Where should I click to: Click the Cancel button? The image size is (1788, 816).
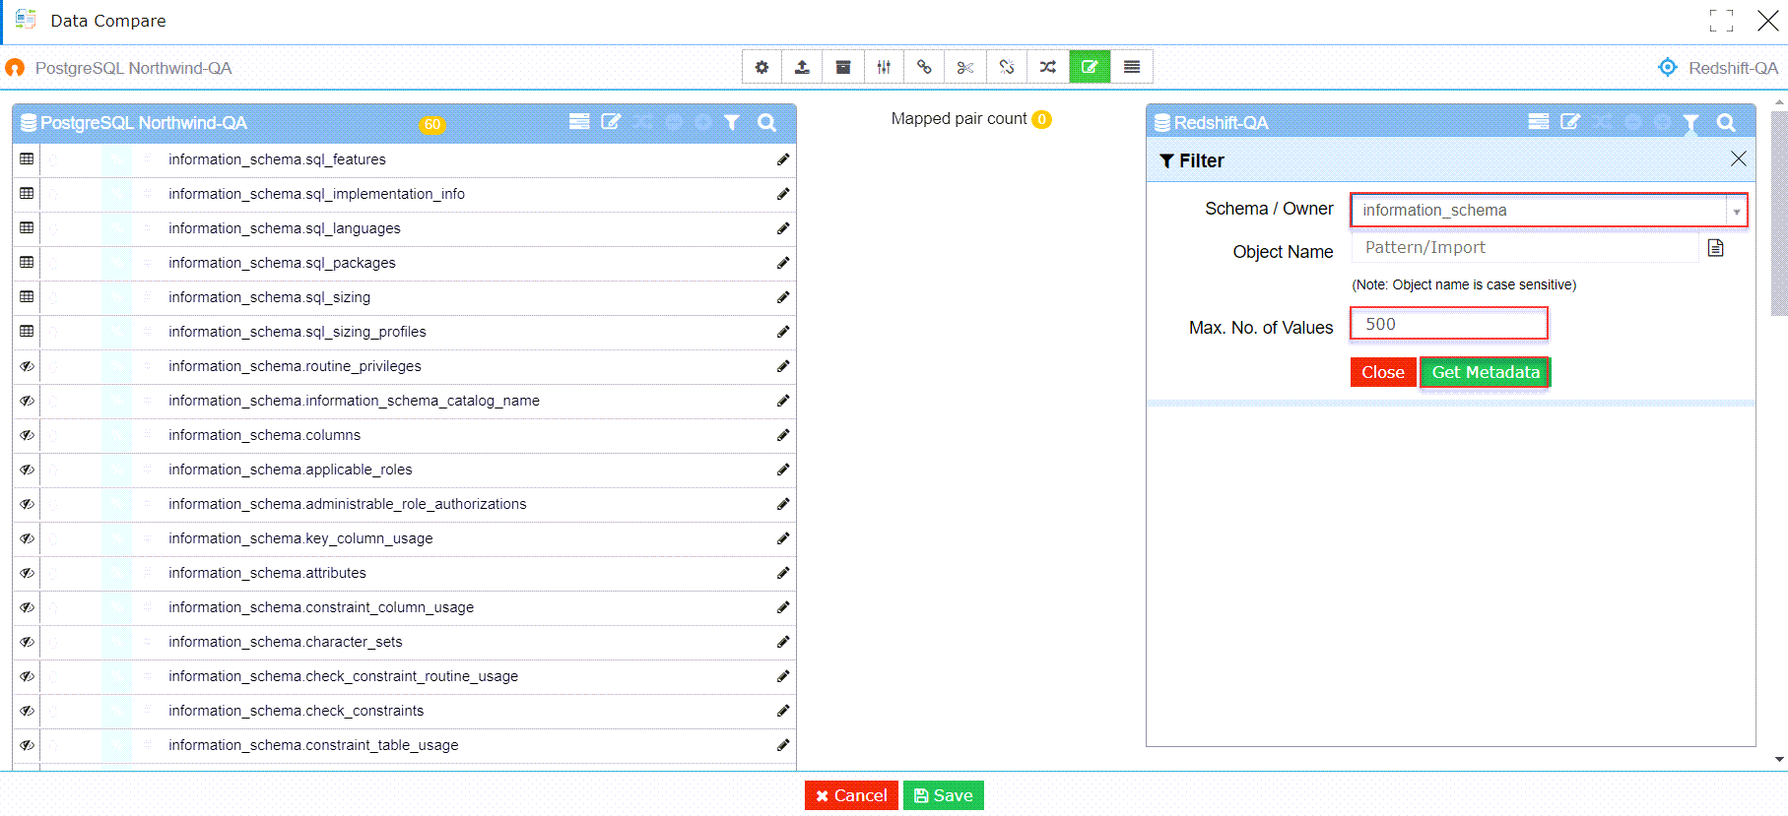pos(851,795)
